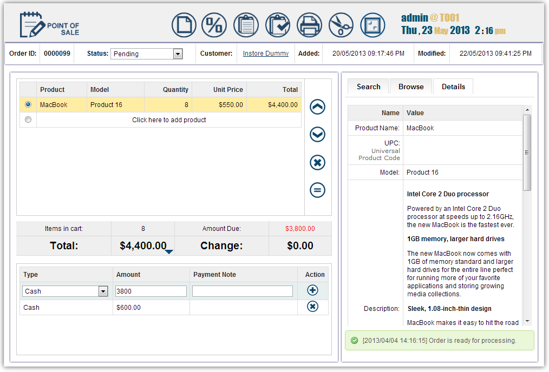This screenshot has width=549, height=372.
Task: Click the admin@T001 user label
Action: click(x=430, y=17)
